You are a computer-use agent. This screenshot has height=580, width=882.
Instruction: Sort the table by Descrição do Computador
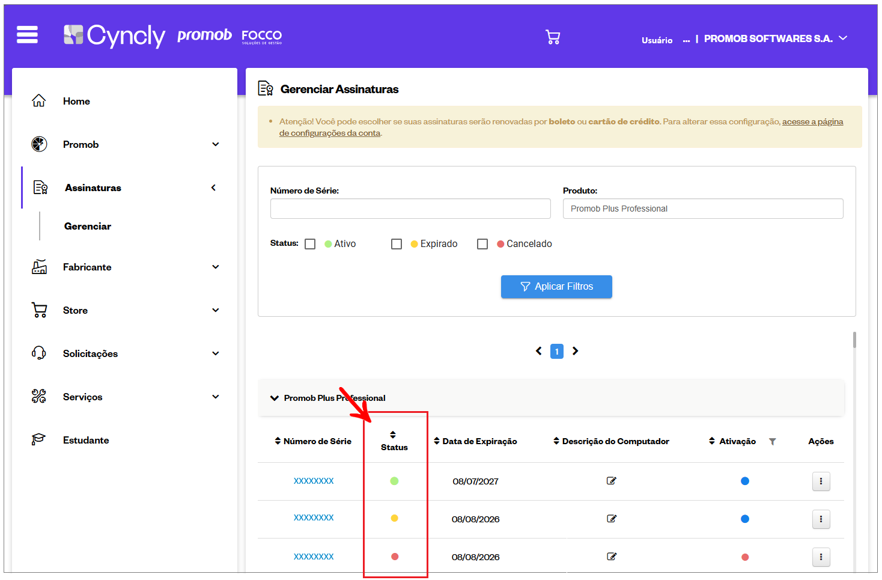(556, 441)
